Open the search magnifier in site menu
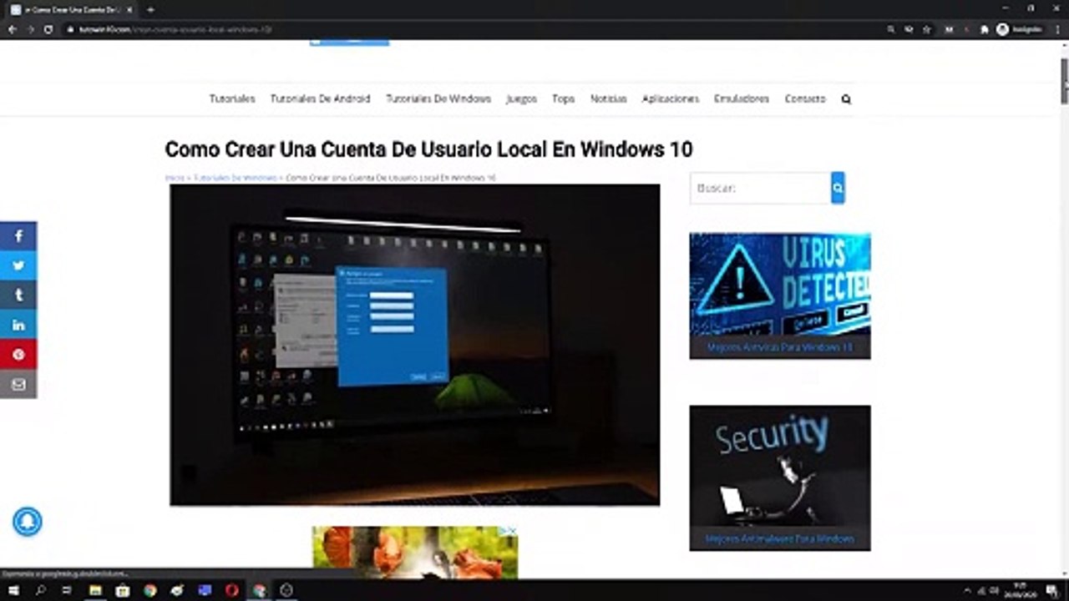The height and width of the screenshot is (601, 1069). point(846,98)
